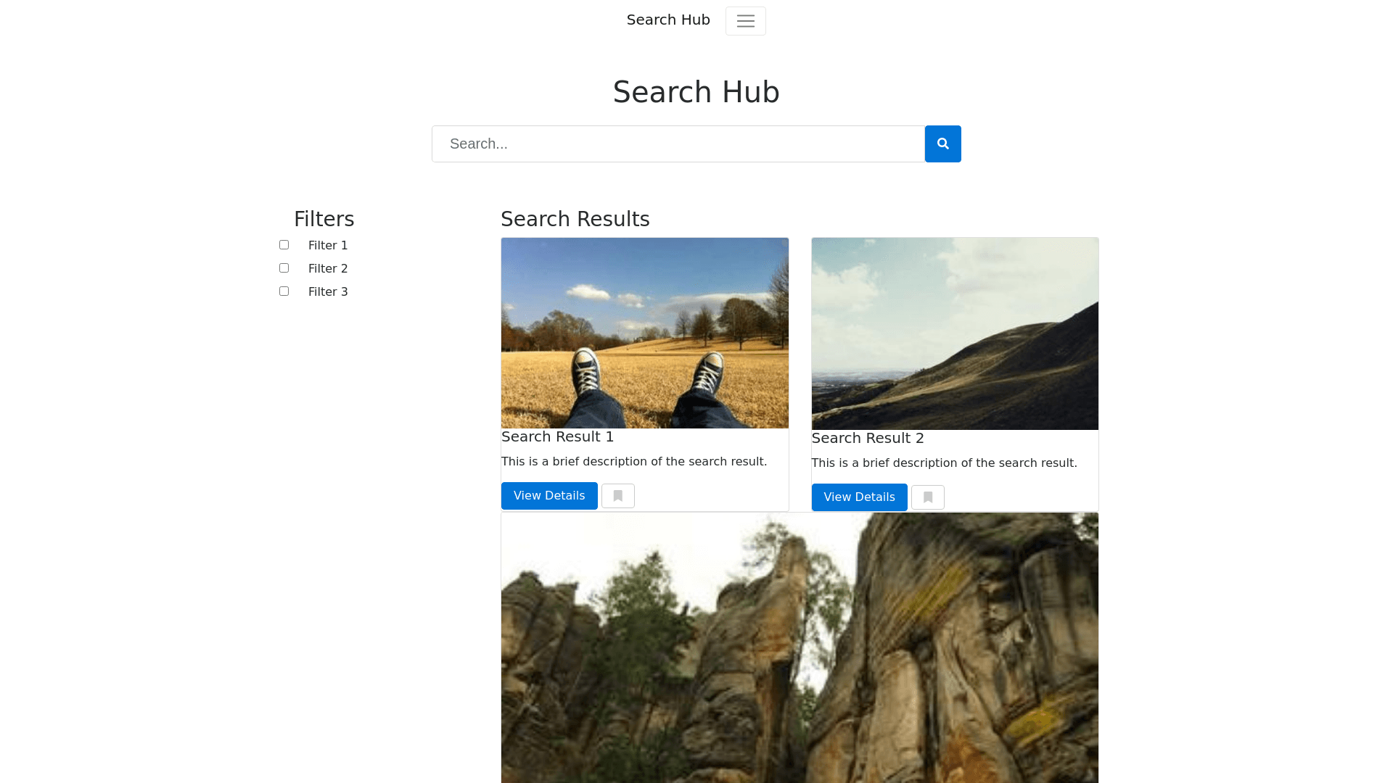Check the Filter 3 checkbox
Screen dimensions: 1393x783
tap(284, 291)
